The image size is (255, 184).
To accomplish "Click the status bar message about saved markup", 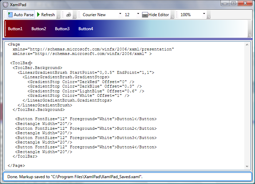I will 75,177.
